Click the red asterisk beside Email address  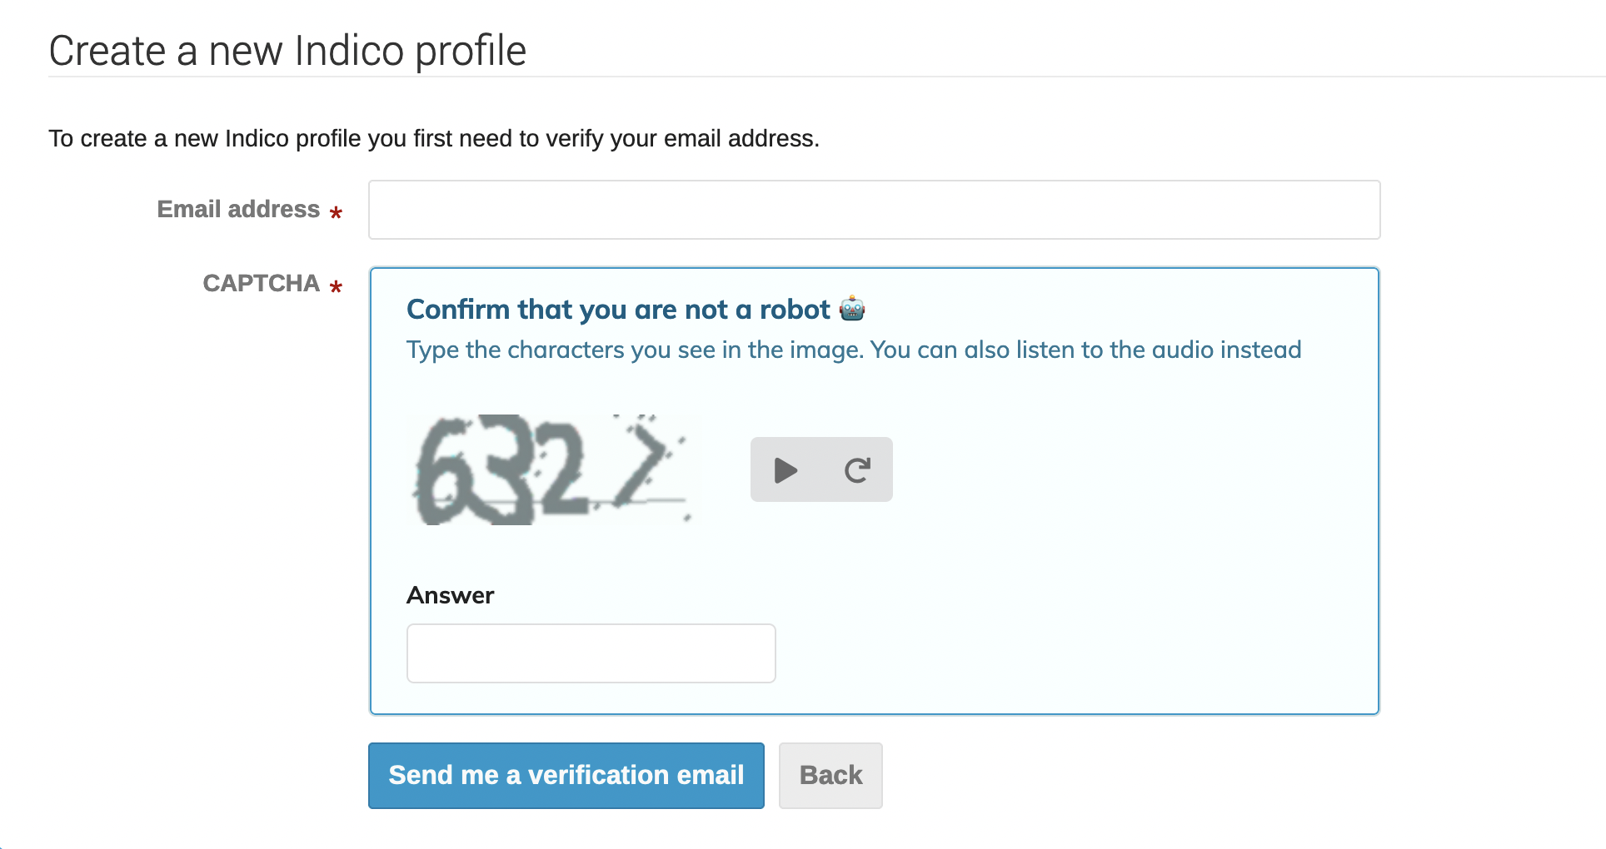point(336,213)
